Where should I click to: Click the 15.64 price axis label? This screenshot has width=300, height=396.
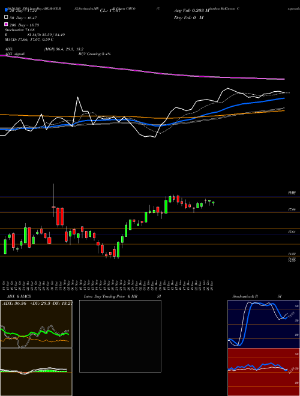click(x=292, y=232)
